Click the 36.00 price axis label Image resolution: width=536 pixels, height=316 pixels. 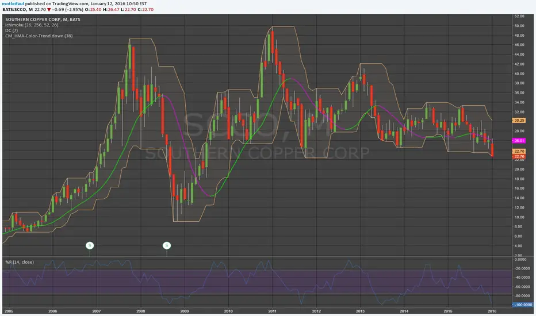(x=519, y=93)
